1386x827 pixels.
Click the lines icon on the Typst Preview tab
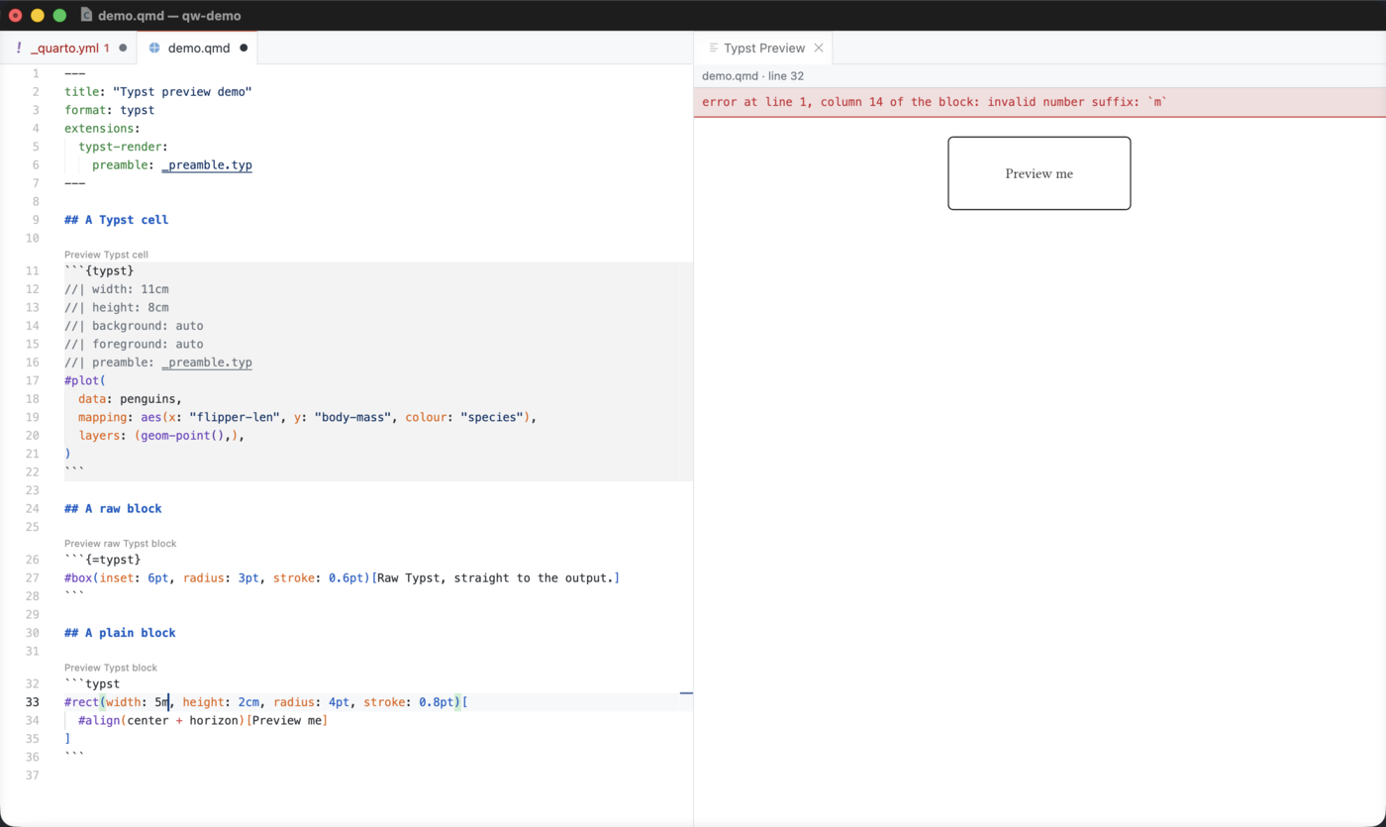713,48
